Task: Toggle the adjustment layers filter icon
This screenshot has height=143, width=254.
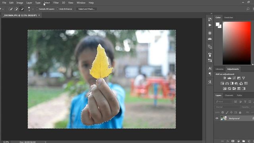Action: point(240,102)
